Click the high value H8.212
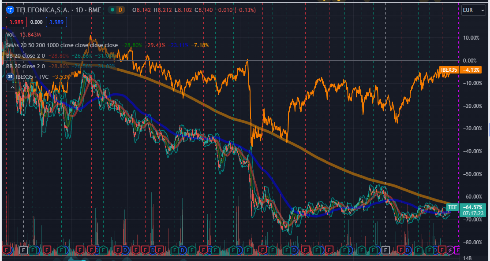 coord(162,10)
